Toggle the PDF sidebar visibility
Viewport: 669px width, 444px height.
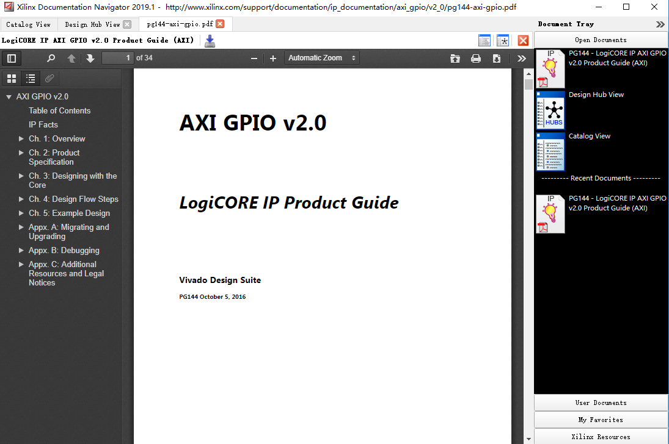(11, 58)
